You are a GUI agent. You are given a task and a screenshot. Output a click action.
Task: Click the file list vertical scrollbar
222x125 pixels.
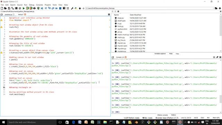click(221, 25)
